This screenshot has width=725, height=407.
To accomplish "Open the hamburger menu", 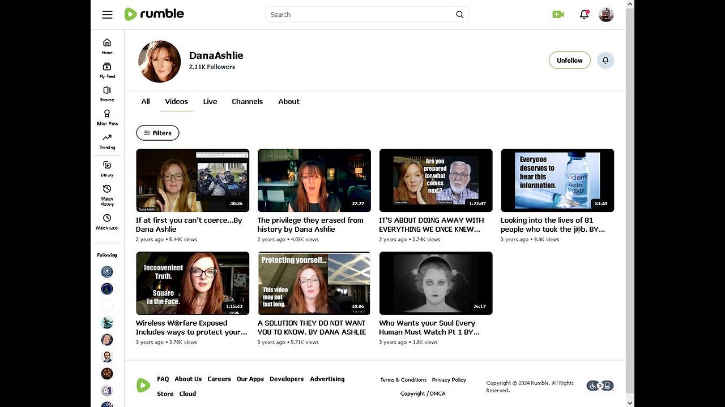I will pos(107,15).
